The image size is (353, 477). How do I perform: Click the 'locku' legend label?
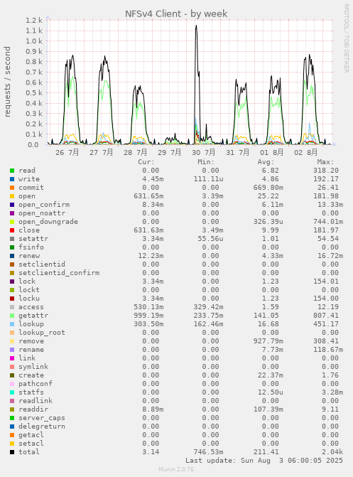coord(29,299)
